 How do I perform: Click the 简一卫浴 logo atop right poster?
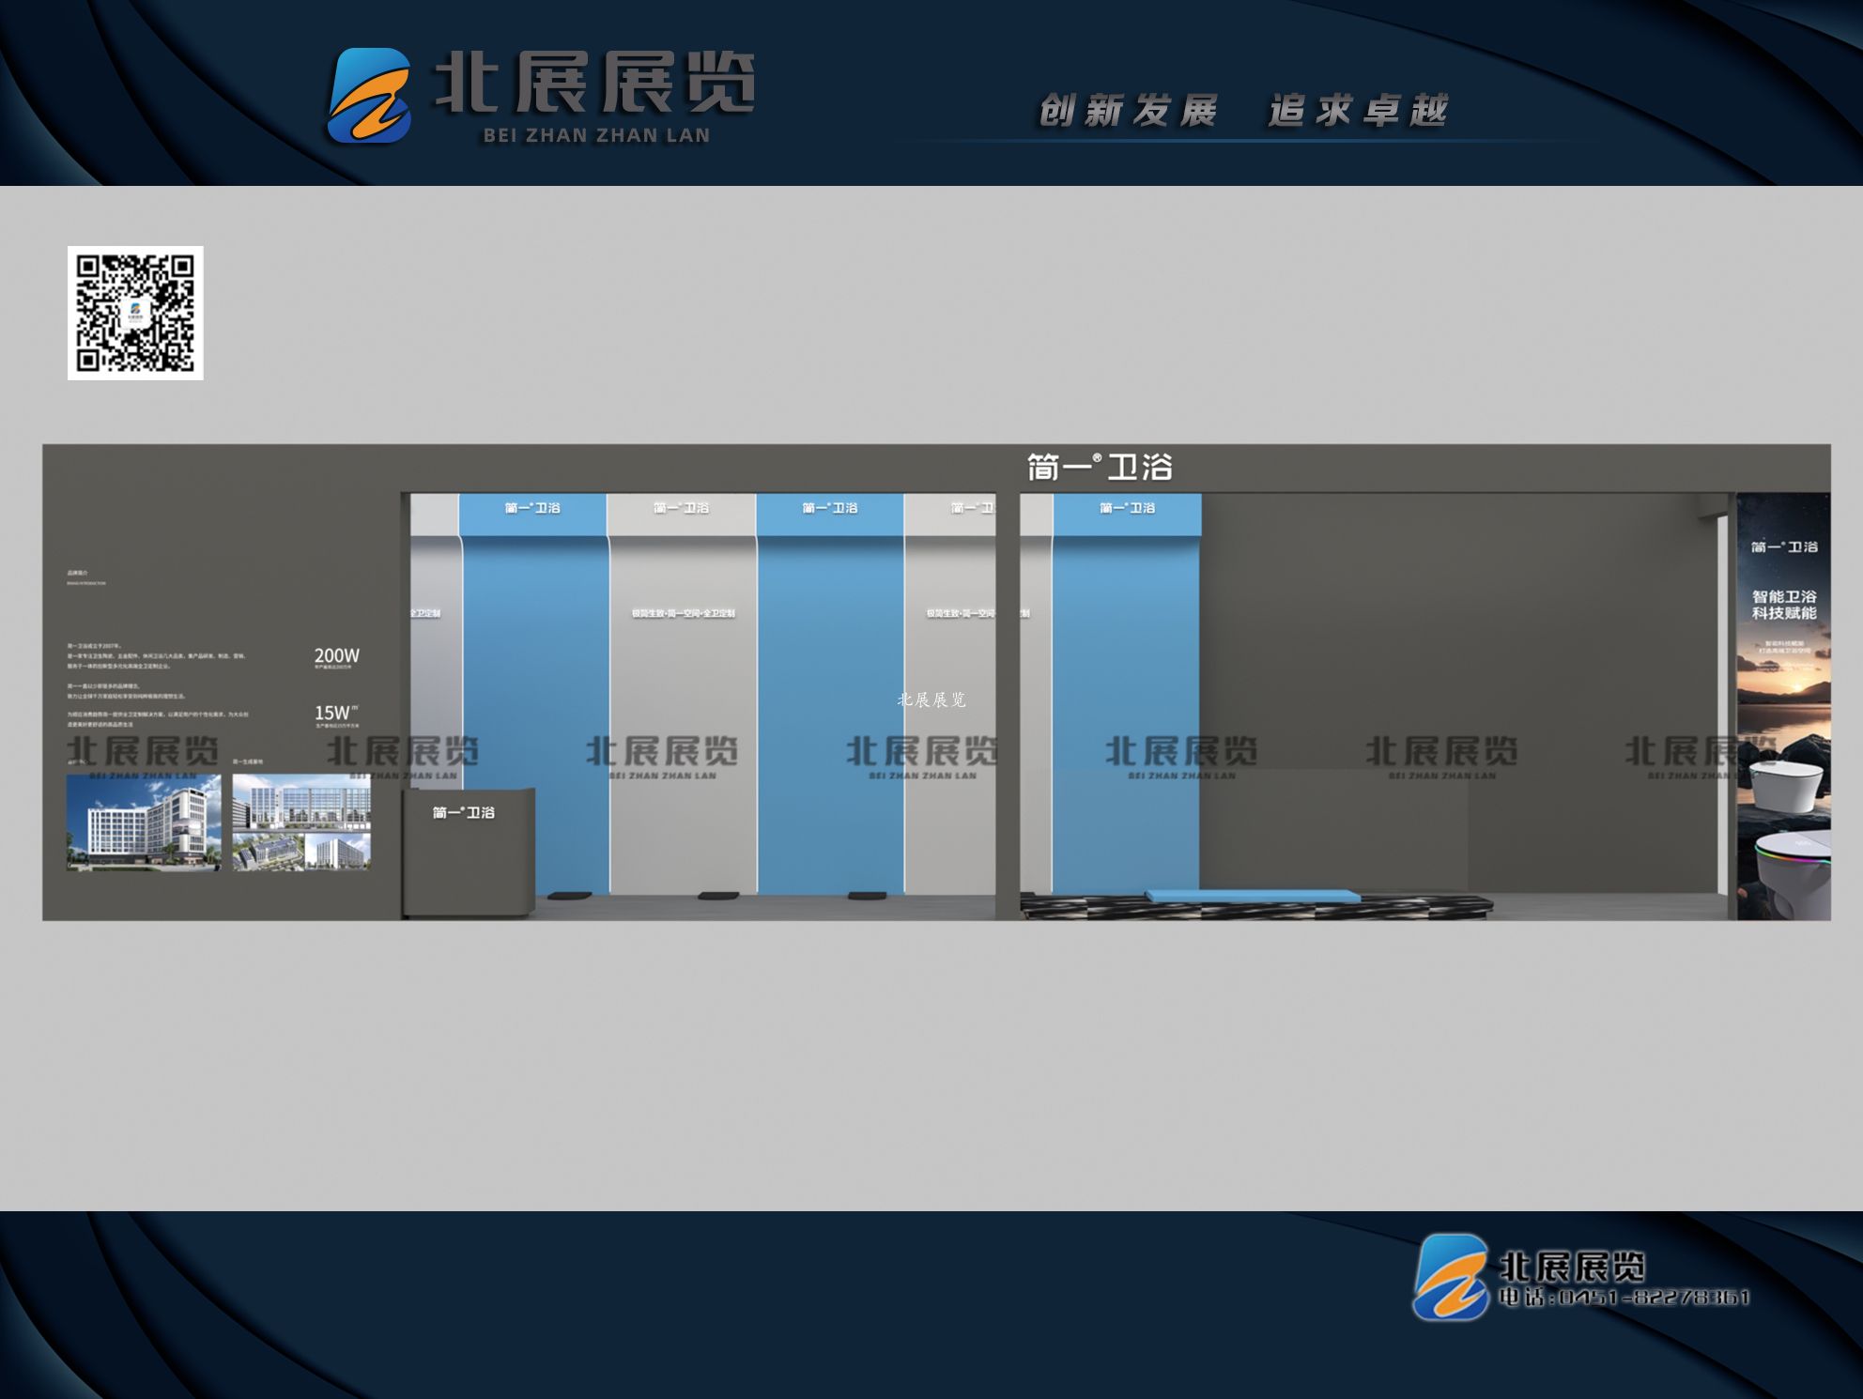(1784, 546)
